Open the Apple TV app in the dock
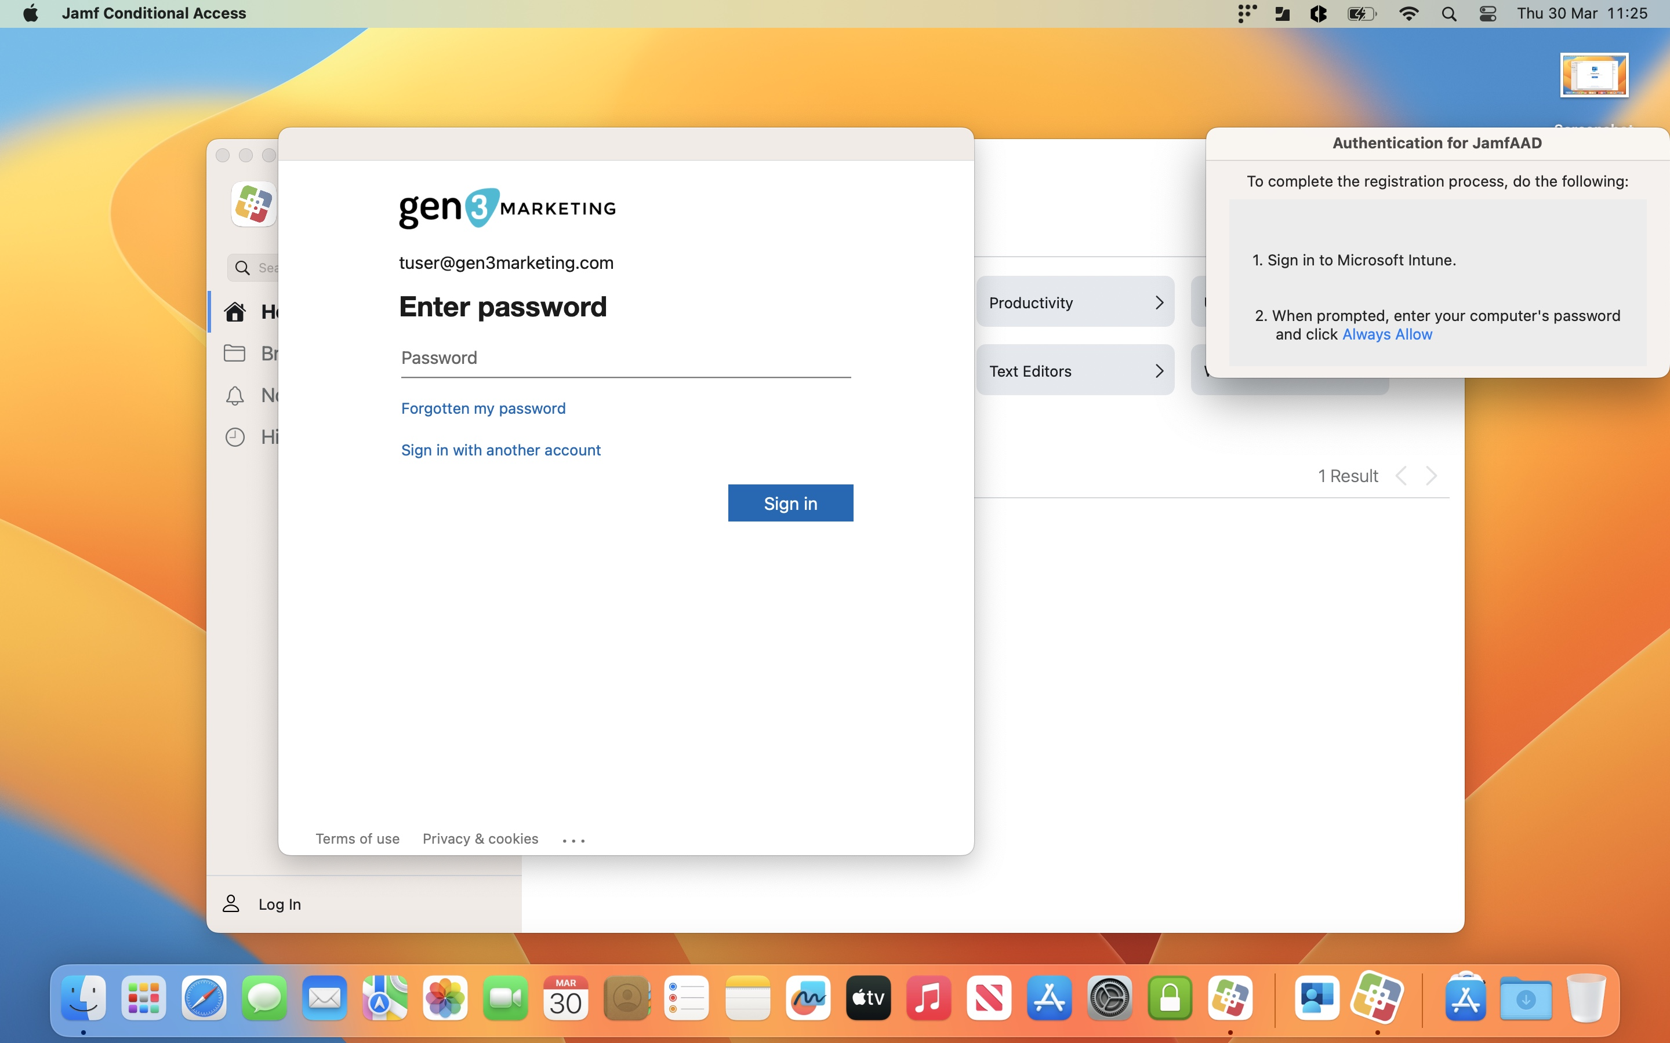 coord(868,997)
